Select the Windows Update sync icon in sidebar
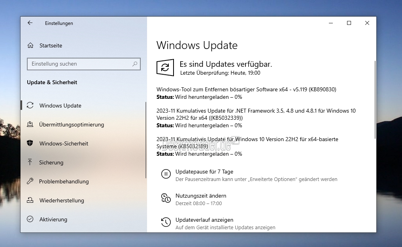Image resolution: width=402 pixels, height=247 pixels. point(30,105)
